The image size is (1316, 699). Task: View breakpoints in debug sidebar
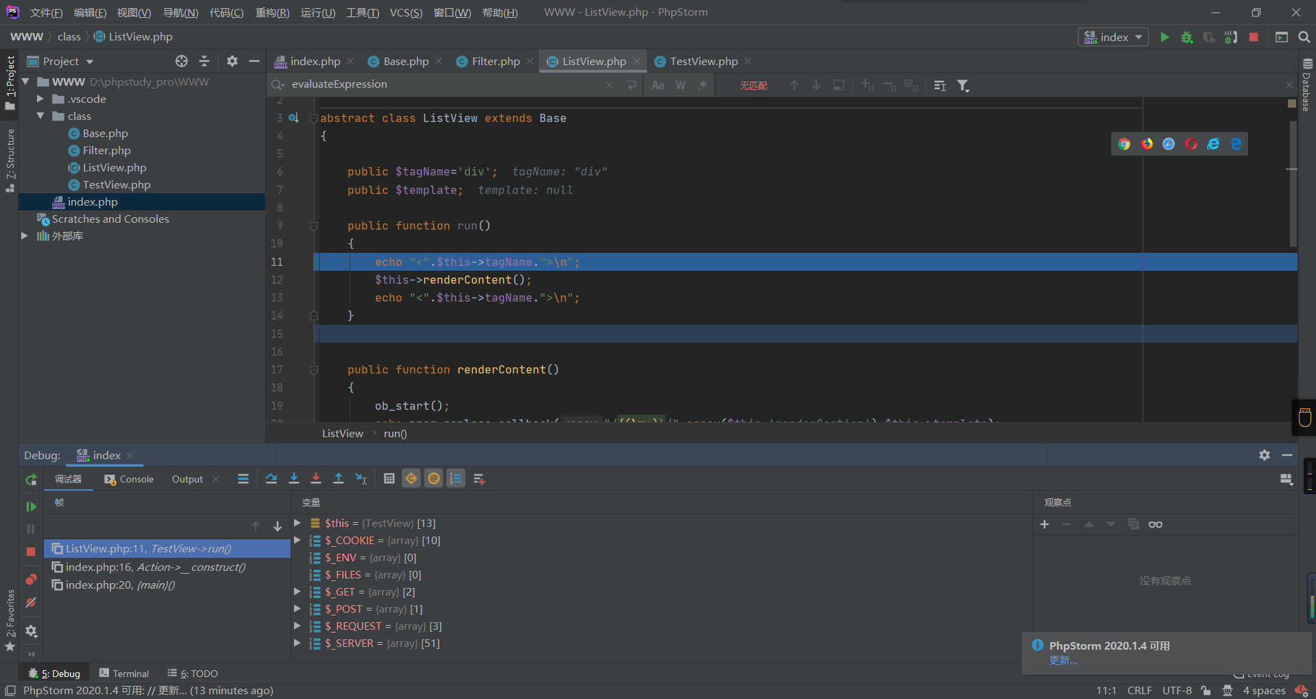(31, 580)
